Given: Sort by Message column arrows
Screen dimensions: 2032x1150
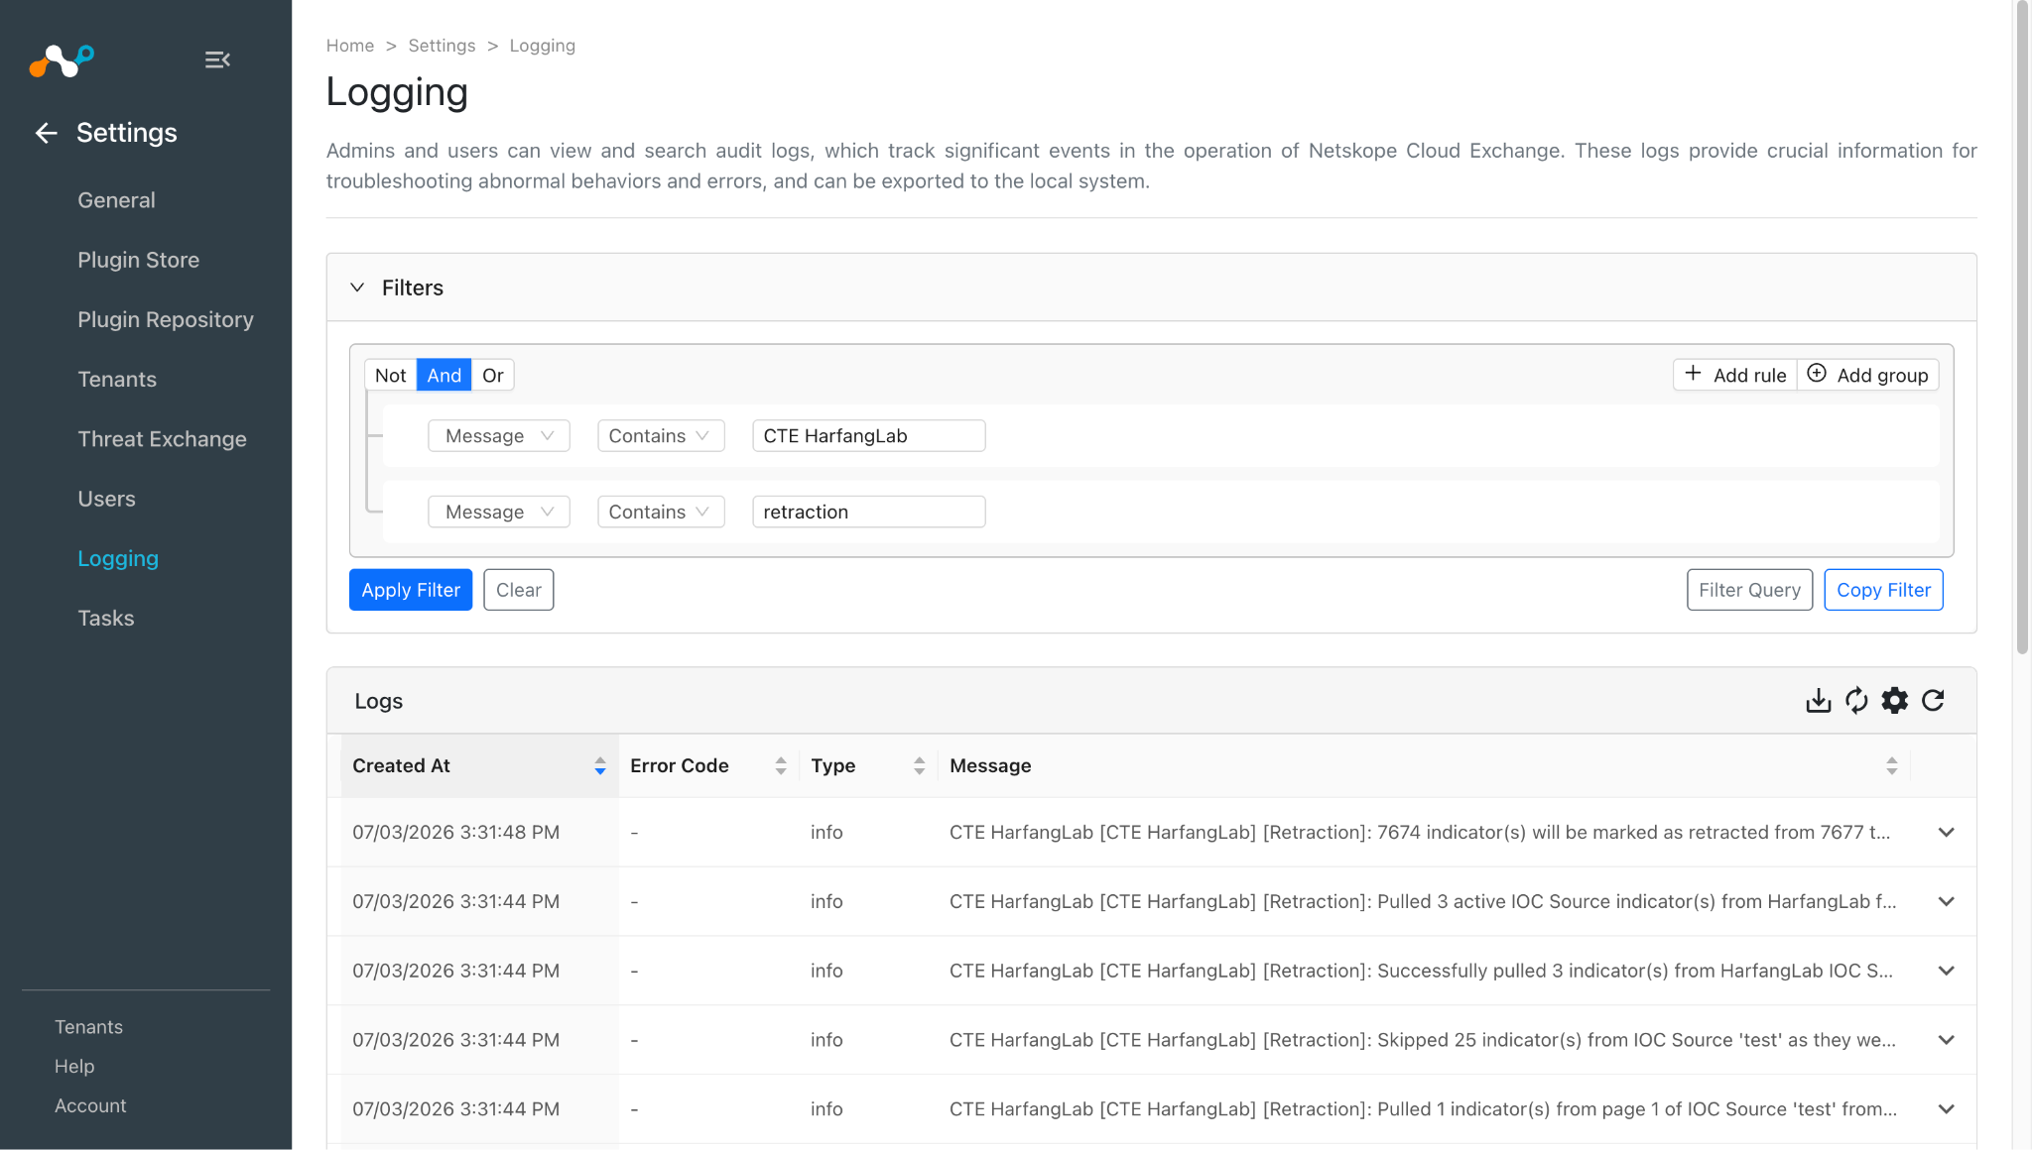Looking at the screenshot, I should [x=1892, y=765].
